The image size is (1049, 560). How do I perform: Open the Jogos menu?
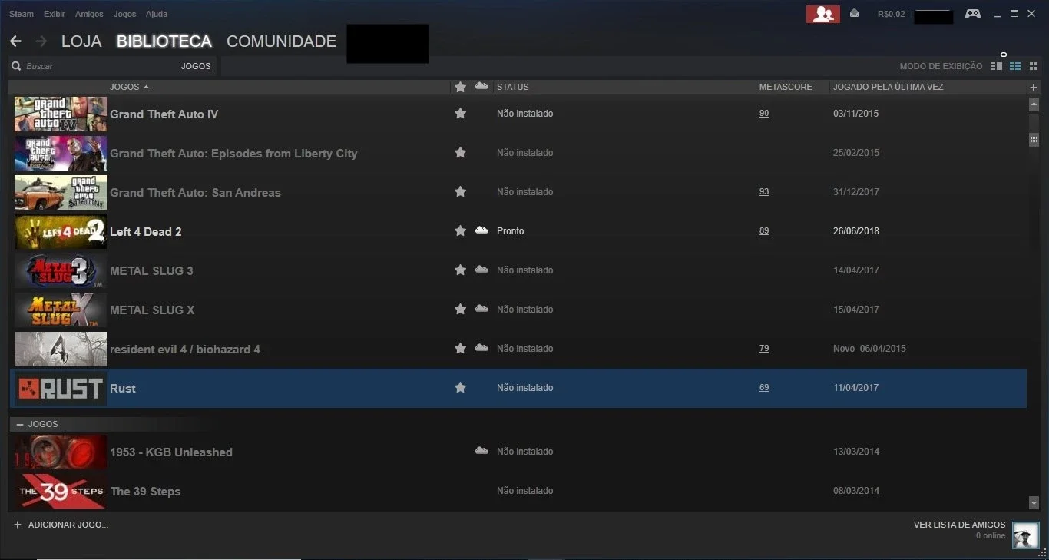click(x=124, y=14)
